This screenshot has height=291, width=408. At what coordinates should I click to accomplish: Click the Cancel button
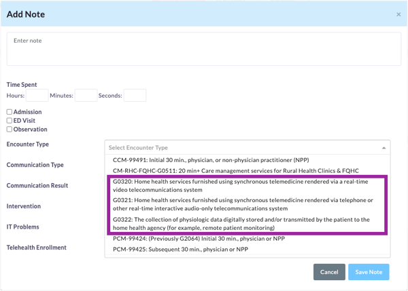pyautogui.click(x=329, y=272)
